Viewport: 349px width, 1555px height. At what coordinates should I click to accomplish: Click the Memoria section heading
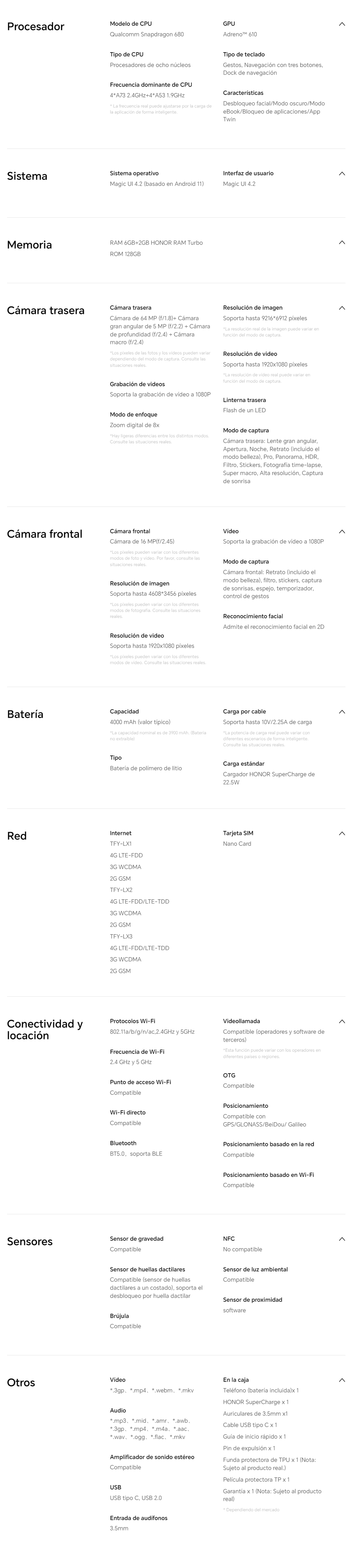tap(30, 245)
